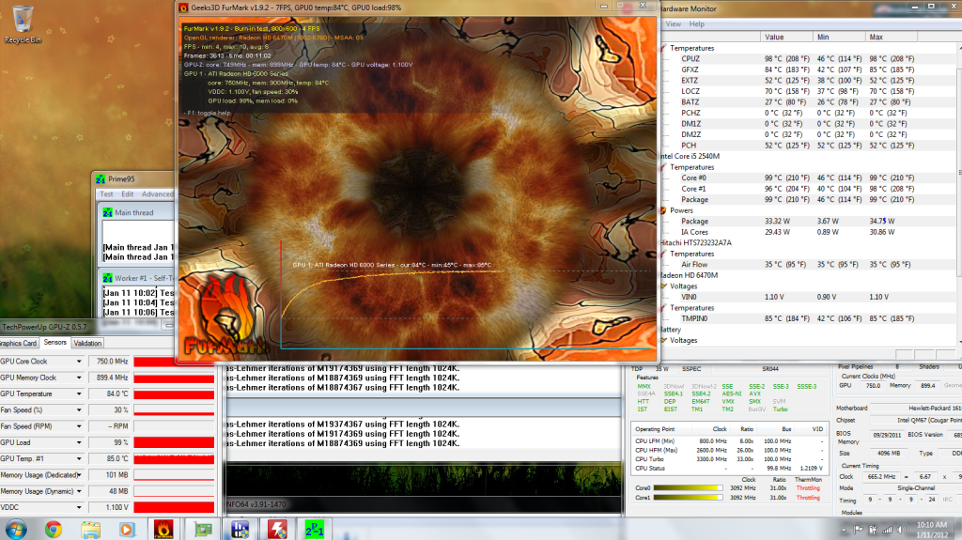Image resolution: width=962 pixels, height=540 pixels.
Task: Open Prime95 Test menu
Action: click(x=107, y=193)
